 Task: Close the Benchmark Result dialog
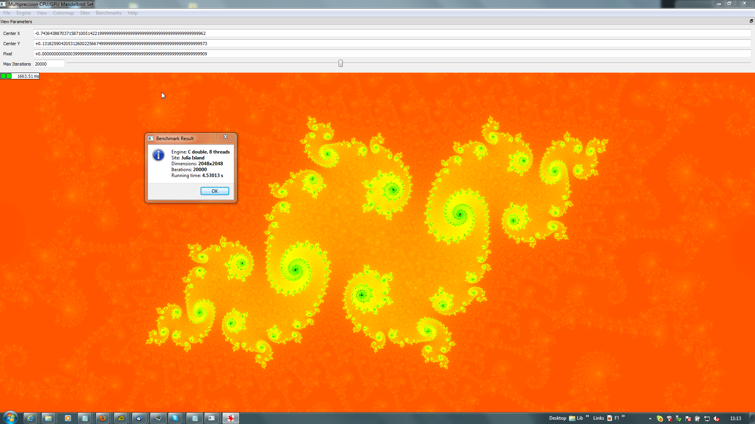[225, 137]
